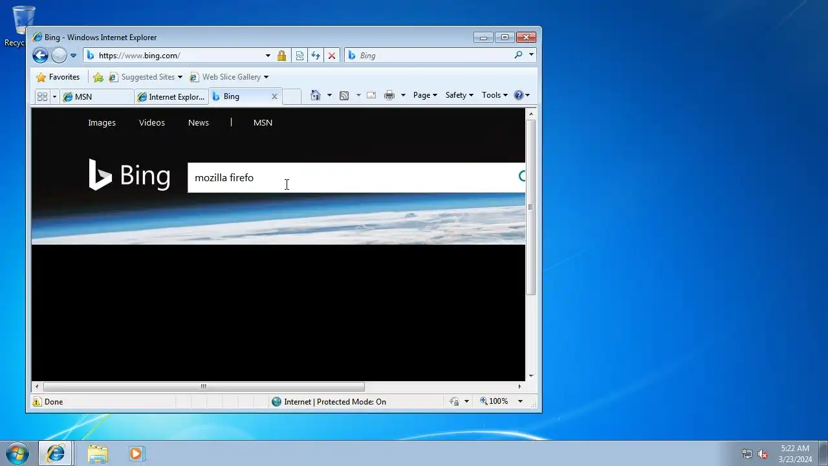Viewport: 828px width, 466px height.
Task: Open the clock showing 5:22 AM
Action: pos(795,454)
